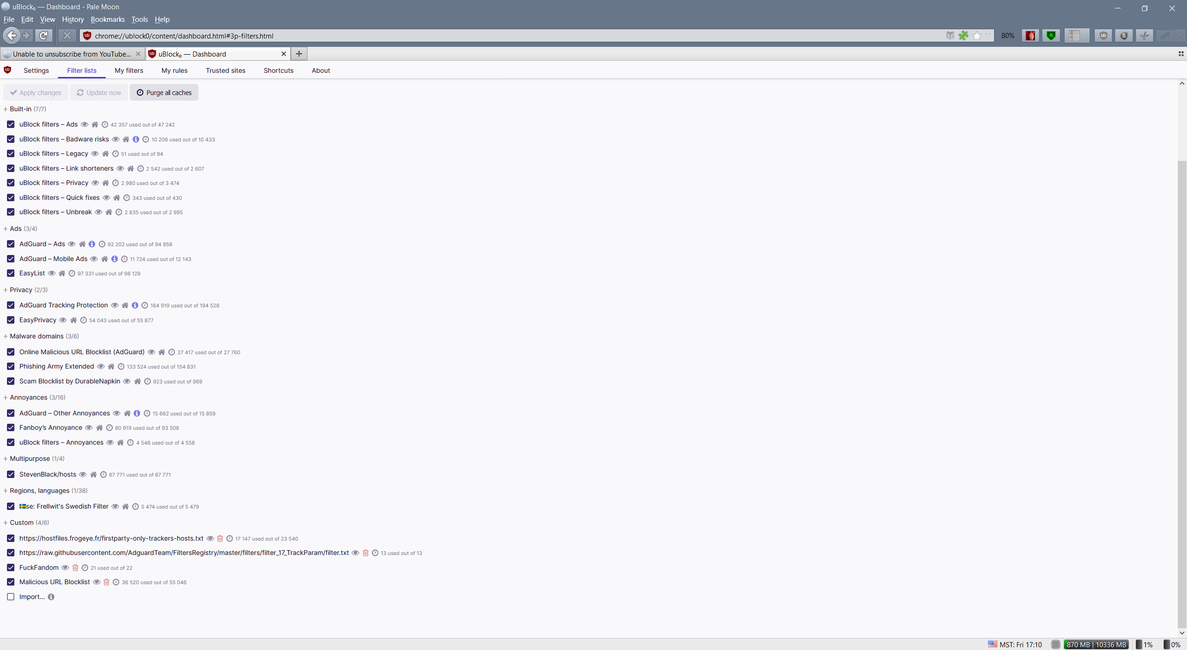The height and width of the screenshot is (650, 1187).
Task: Click the clock icon for Phishing Army Extended
Action: pyautogui.click(x=121, y=367)
